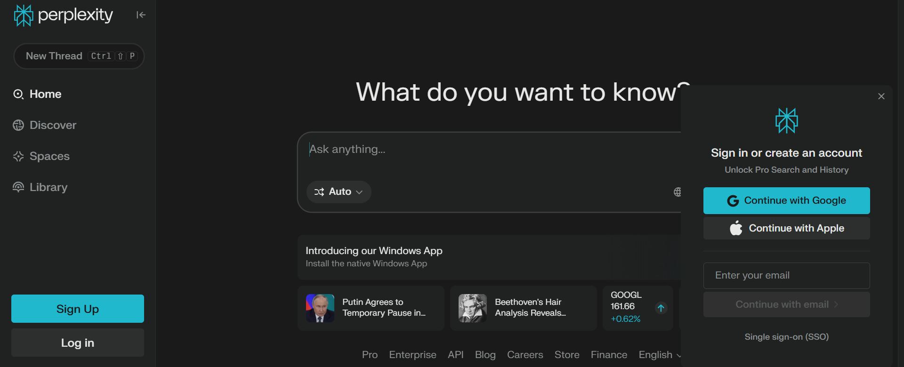Open the Finance footer link

[609, 355]
